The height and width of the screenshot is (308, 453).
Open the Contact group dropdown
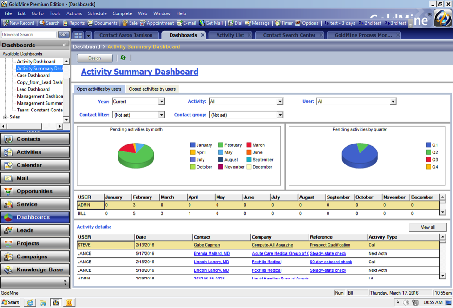[x=280, y=115]
